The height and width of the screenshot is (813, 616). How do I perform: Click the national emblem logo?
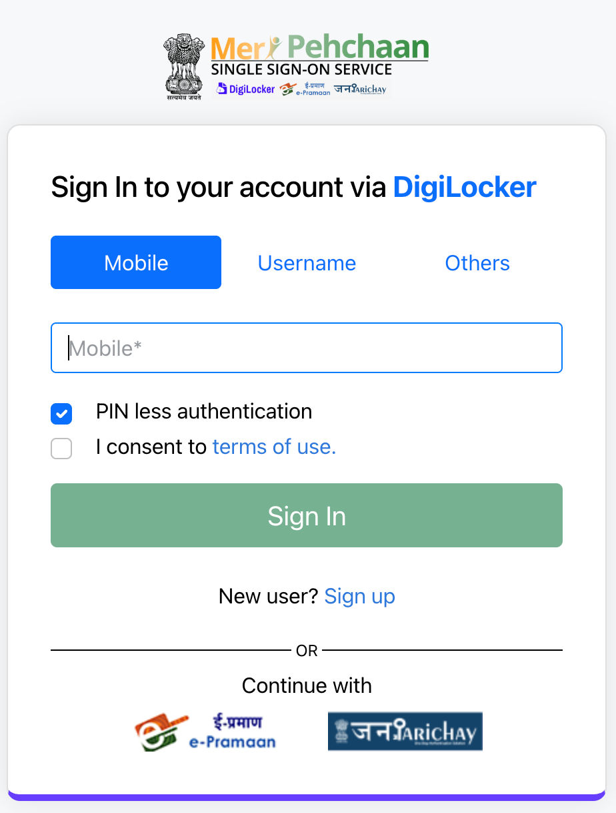click(x=183, y=63)
